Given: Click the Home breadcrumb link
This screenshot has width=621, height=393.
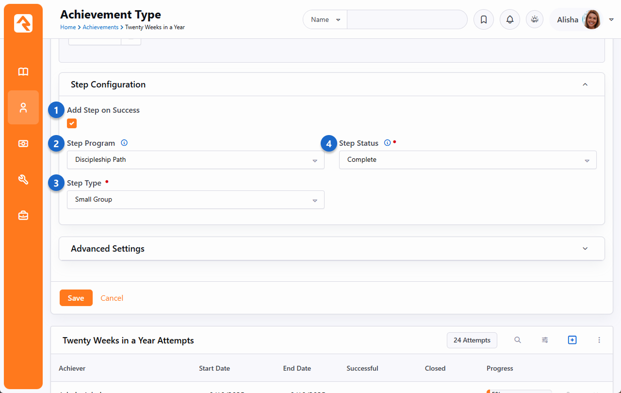Looking at the screenshot, I should (68, 28).
